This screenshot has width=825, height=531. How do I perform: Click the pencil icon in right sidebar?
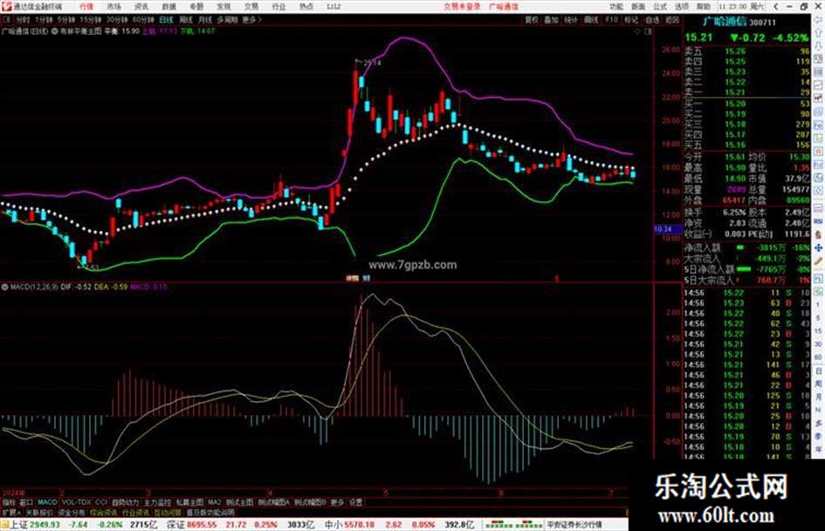[x=818, y=261]
